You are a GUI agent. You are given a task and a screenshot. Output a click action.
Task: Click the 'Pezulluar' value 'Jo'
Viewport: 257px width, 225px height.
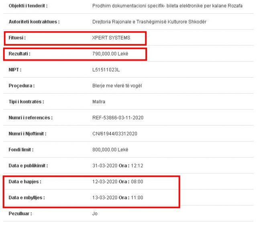pos(95,214)
